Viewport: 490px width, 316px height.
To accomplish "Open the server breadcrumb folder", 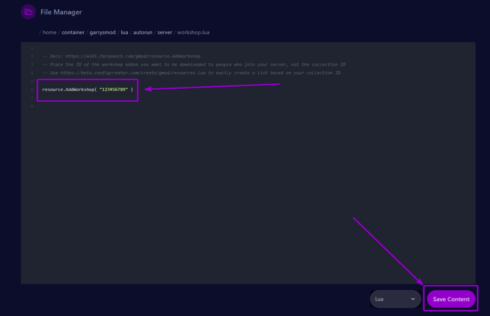I will click(165, 32).
